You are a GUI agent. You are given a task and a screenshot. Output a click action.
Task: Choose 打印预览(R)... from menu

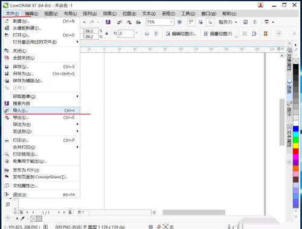point(42,154)
